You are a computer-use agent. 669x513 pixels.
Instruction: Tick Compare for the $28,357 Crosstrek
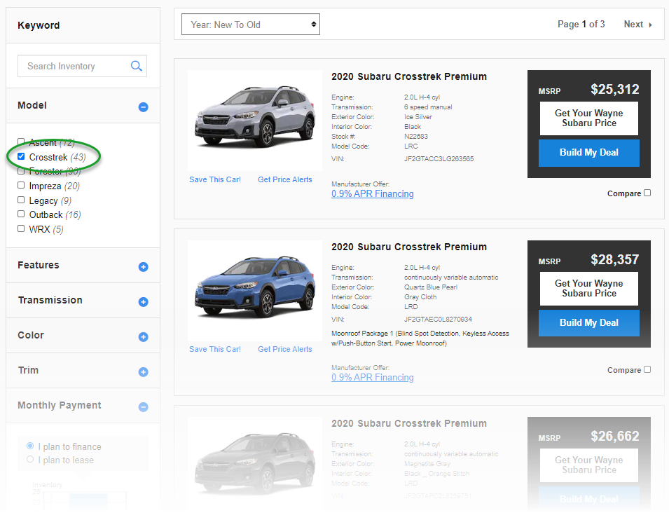click(x=647, y=369)
